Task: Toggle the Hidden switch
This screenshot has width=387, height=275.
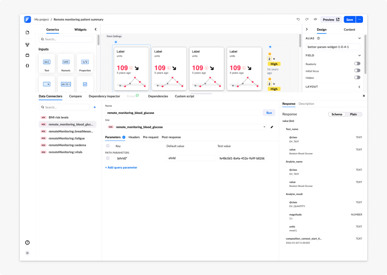Action: (x=357, y=77)
